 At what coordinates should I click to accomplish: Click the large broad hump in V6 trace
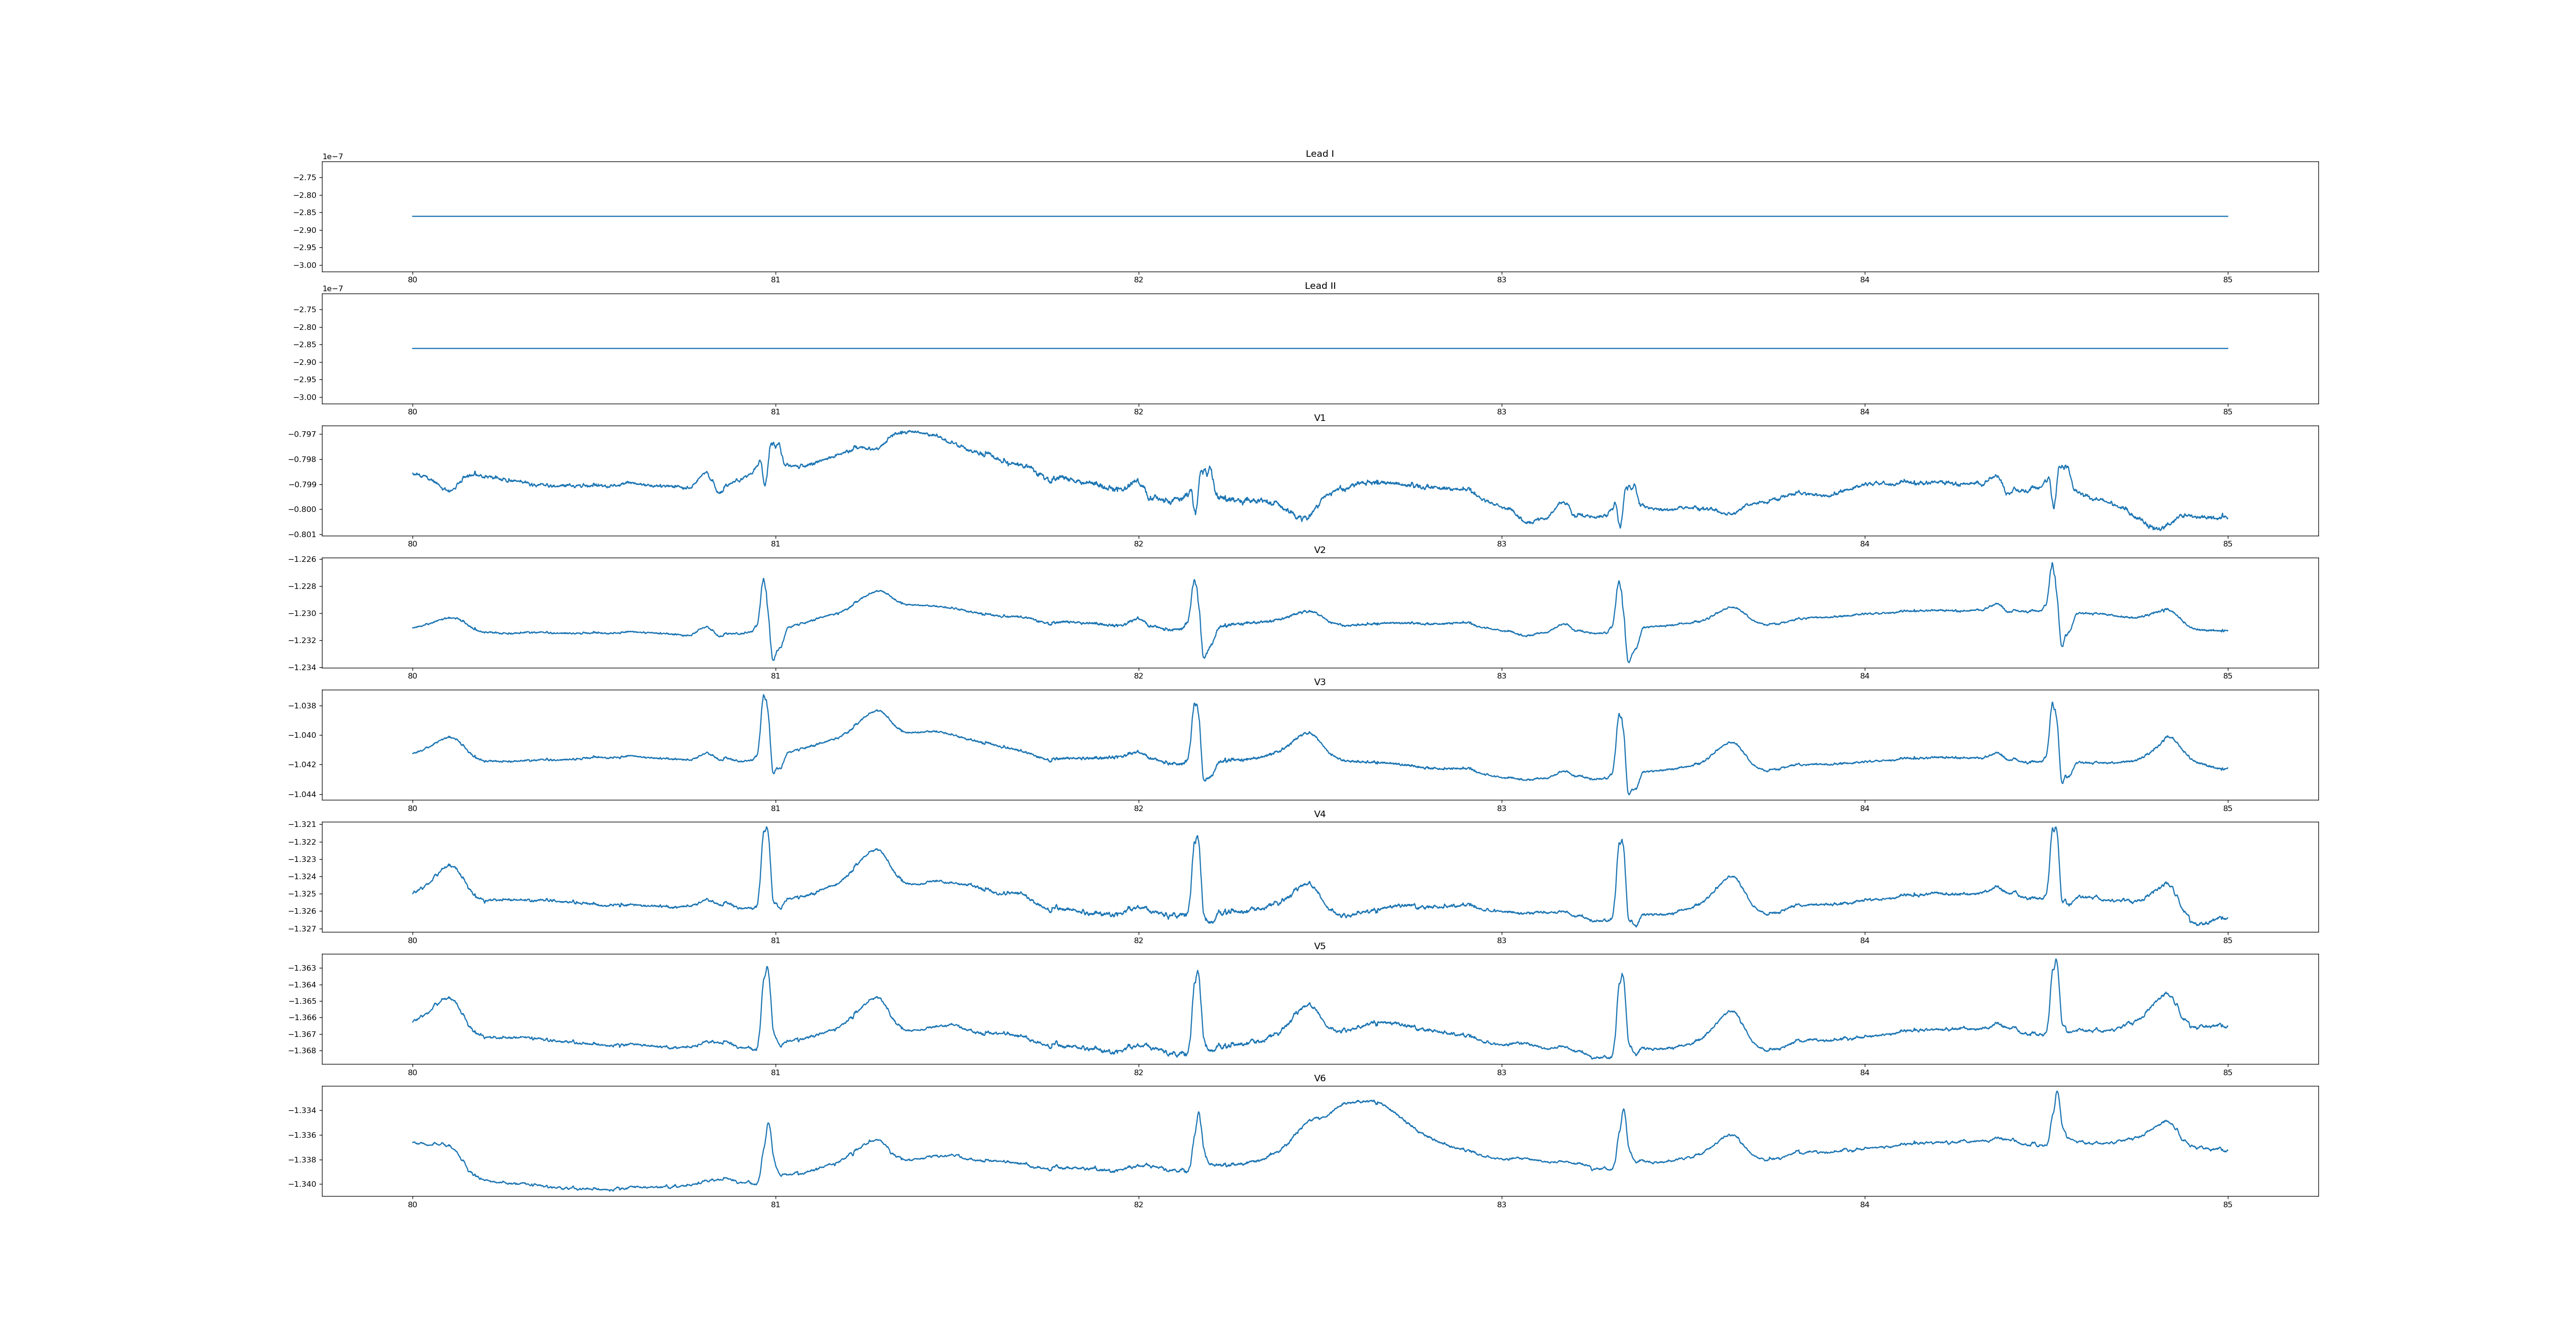tap(1365, 1102)
